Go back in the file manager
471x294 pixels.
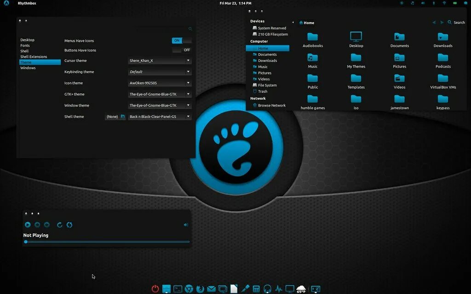[x=434, y=23]
